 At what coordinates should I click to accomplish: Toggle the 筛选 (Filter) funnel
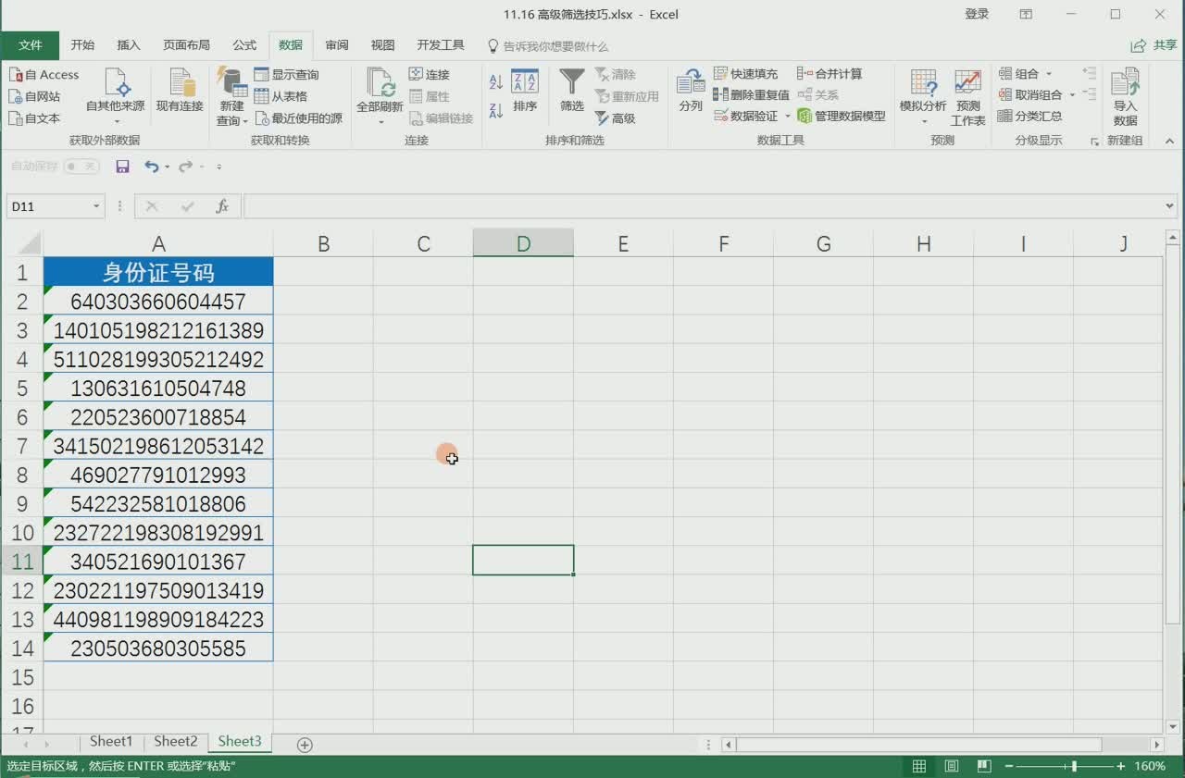[x=572, y=91]
